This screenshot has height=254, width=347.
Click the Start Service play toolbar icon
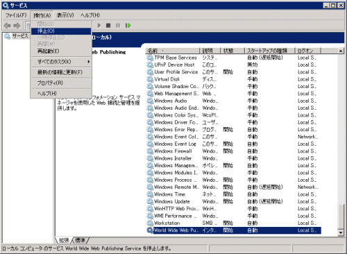99,26
